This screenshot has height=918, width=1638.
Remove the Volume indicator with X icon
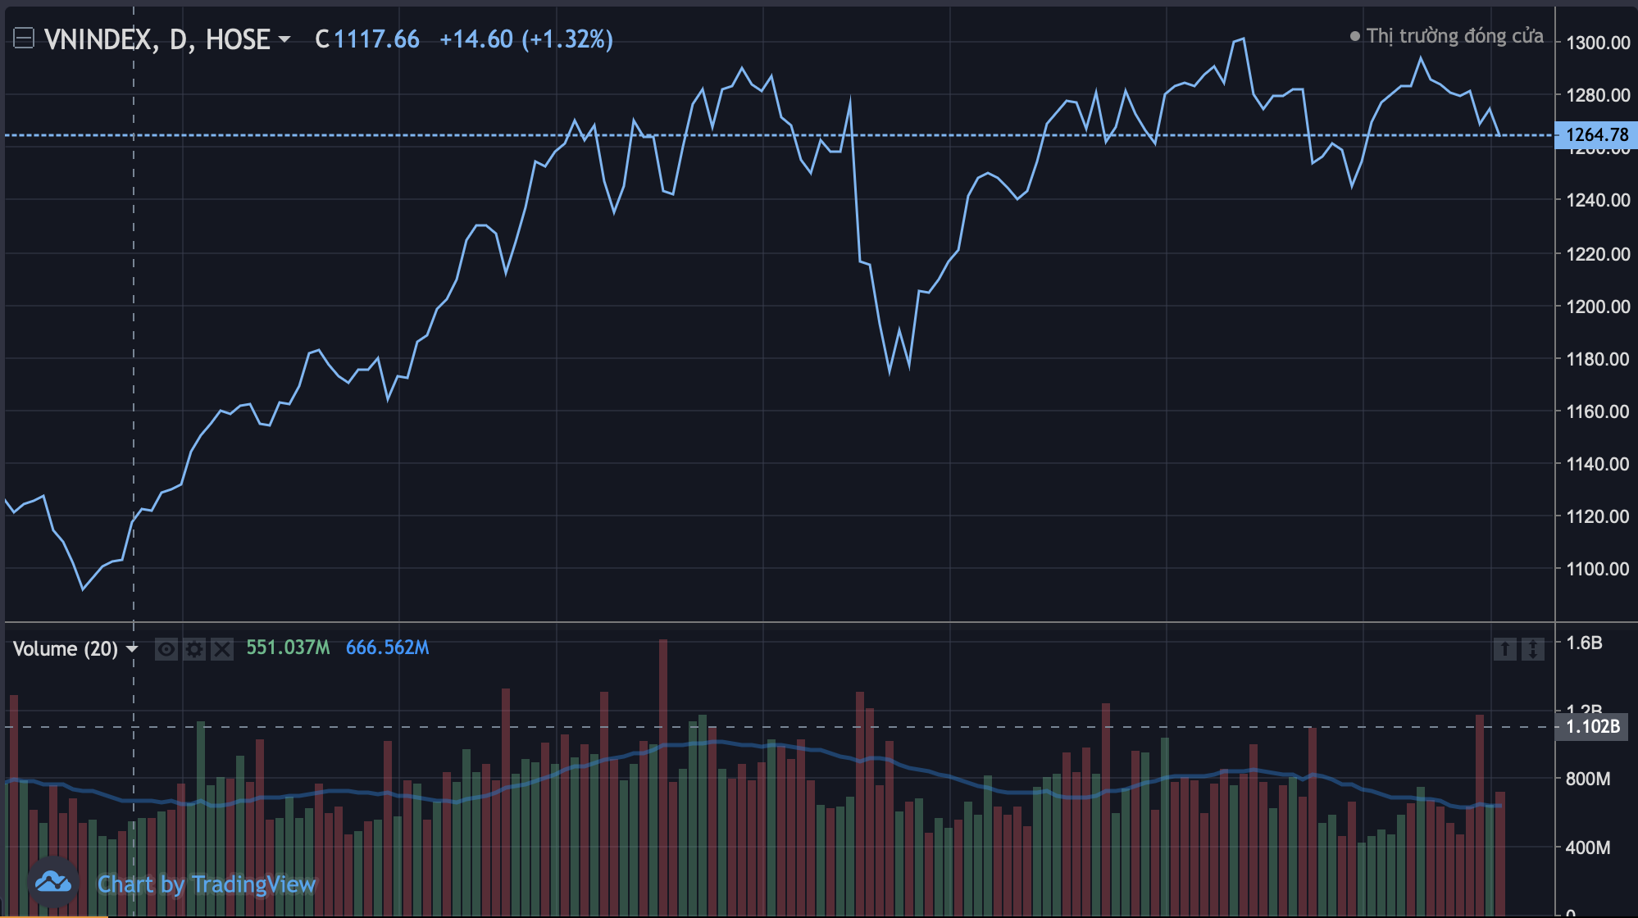tap(222, 649)
